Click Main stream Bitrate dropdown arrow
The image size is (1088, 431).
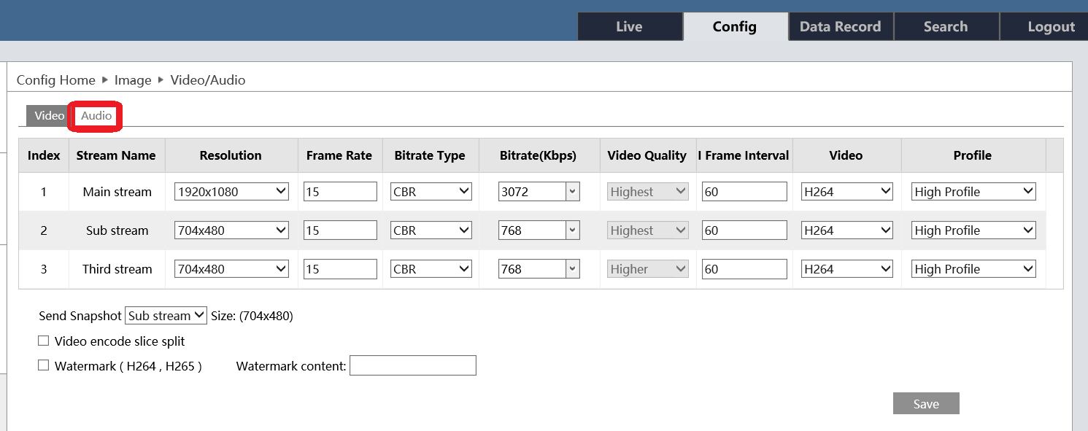[573, 192]
